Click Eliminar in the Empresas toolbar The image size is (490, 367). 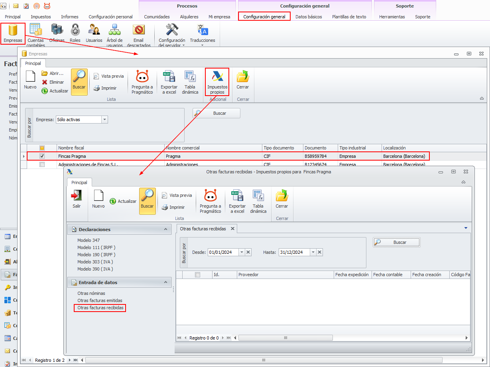coord(53,82)
